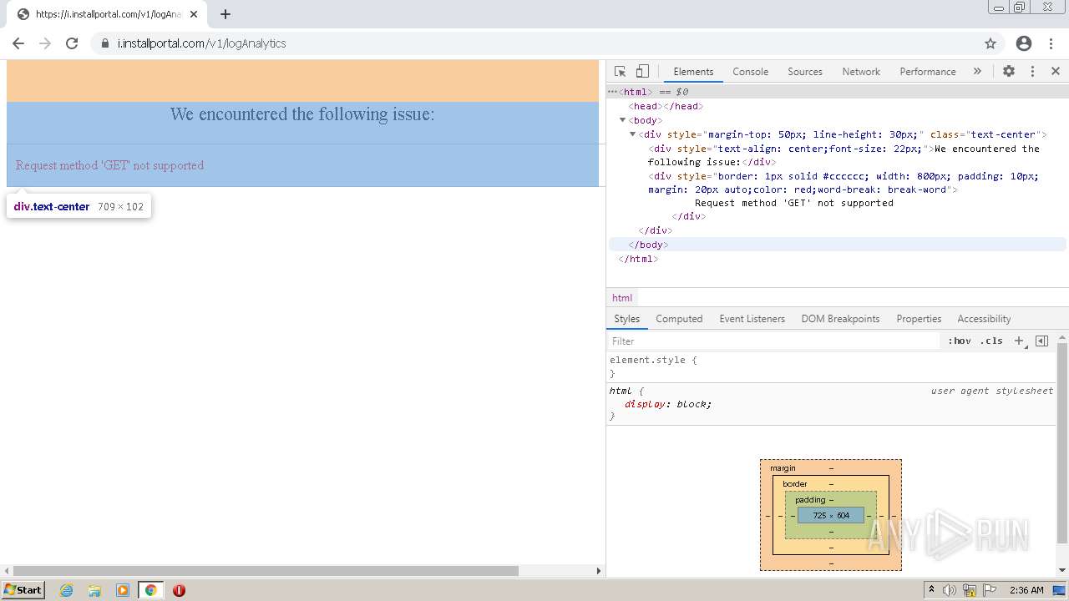Toggle the .cls class editor
This screenshot has width=1069, height=601.
(x=991, y=341)
